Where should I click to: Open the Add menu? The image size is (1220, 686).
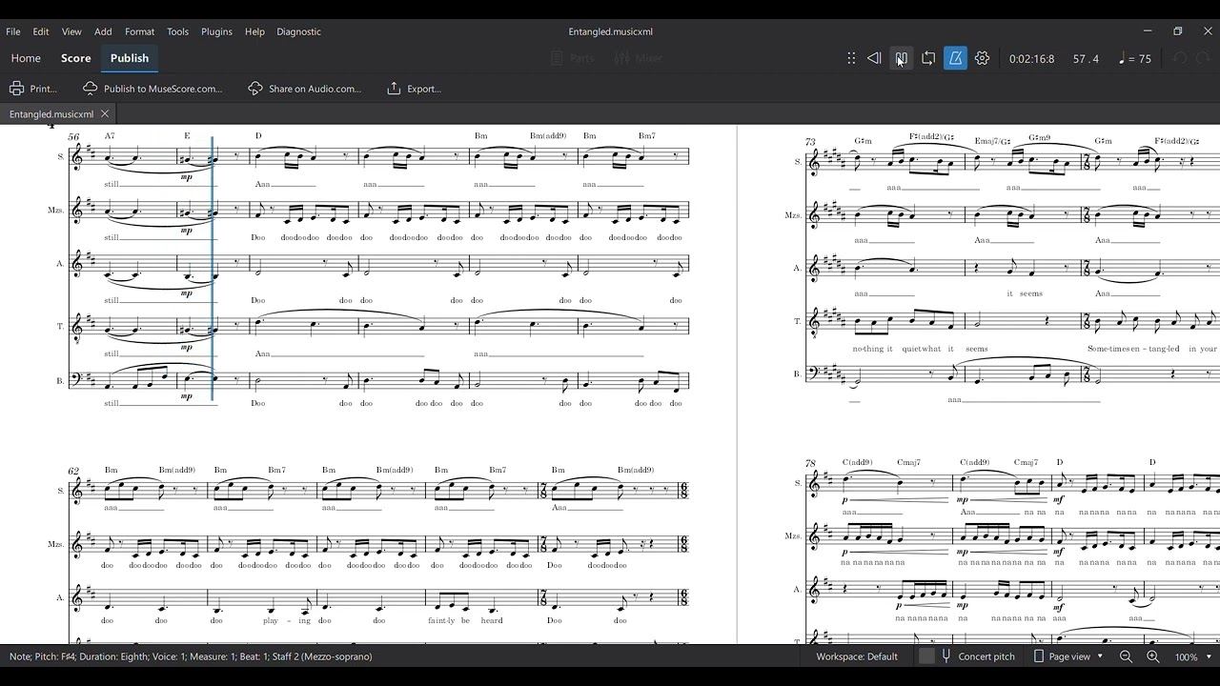pyautogui.click(x=103, y=31)
